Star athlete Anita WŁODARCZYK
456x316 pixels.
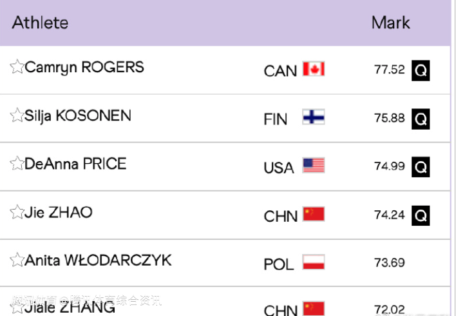(17, 261)
